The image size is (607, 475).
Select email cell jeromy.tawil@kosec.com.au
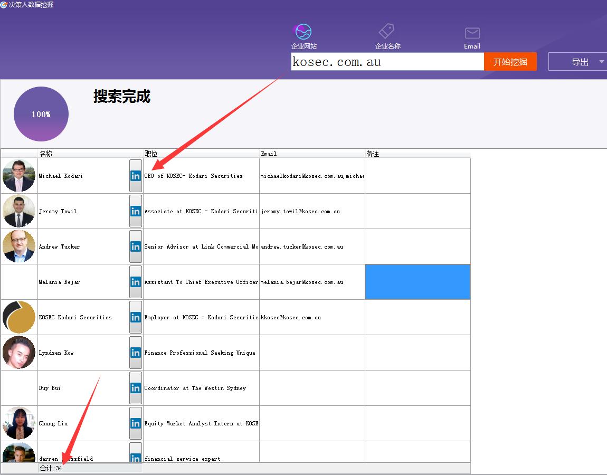tap(312, 211)
